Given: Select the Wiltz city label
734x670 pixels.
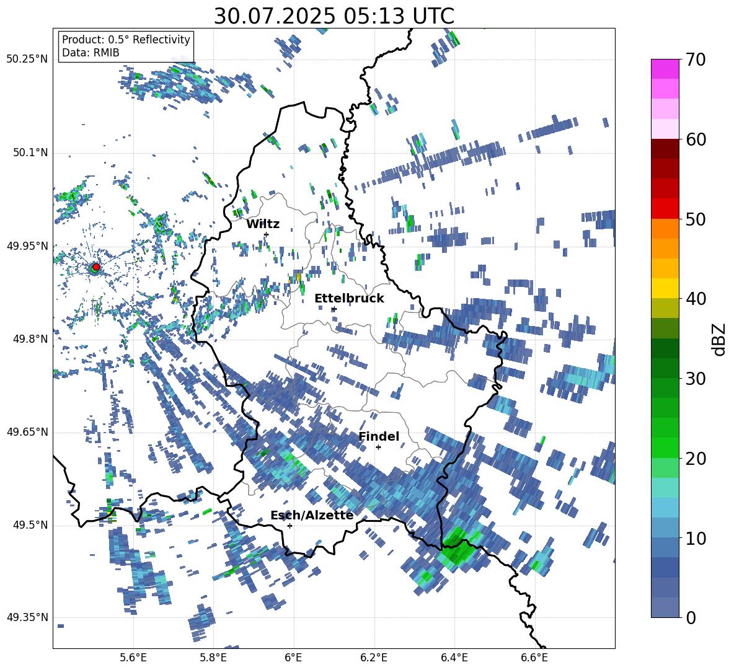Looking at the screenshot, I should (263, 224).
